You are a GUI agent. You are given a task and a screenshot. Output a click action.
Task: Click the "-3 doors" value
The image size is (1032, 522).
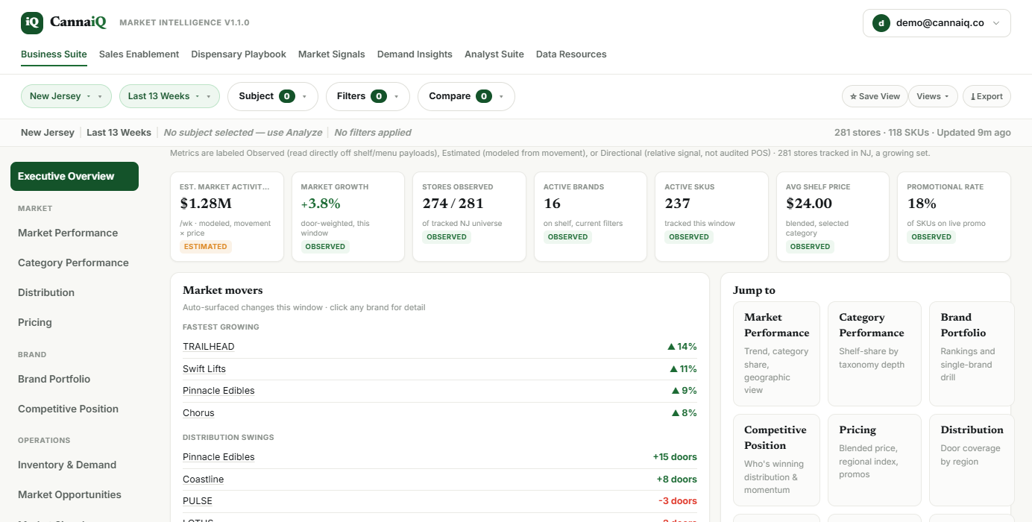coord(678,501)
